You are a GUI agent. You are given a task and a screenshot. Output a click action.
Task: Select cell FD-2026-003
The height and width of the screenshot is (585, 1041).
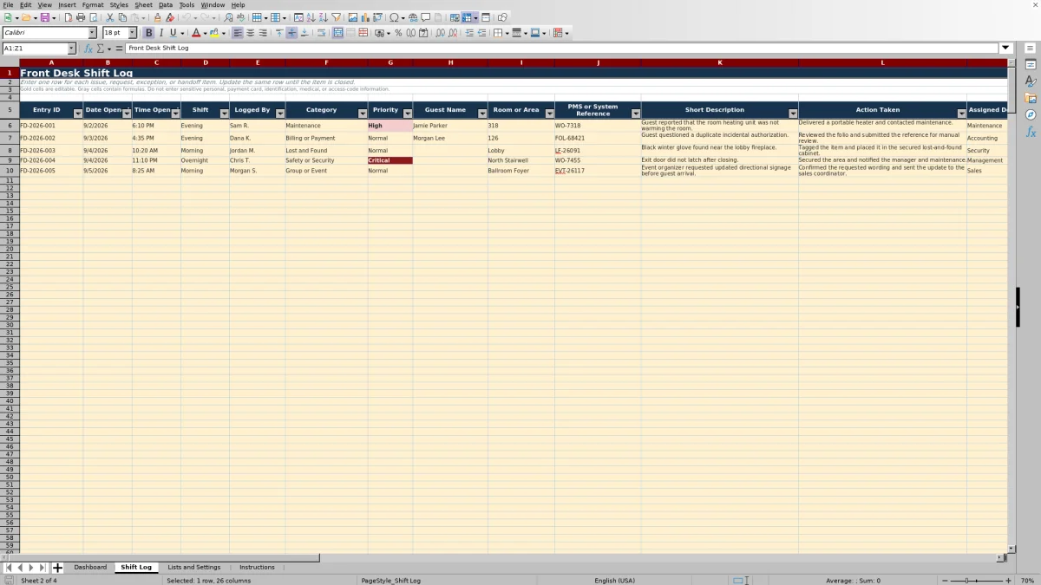pyautogui.click(x=51, y=151)
